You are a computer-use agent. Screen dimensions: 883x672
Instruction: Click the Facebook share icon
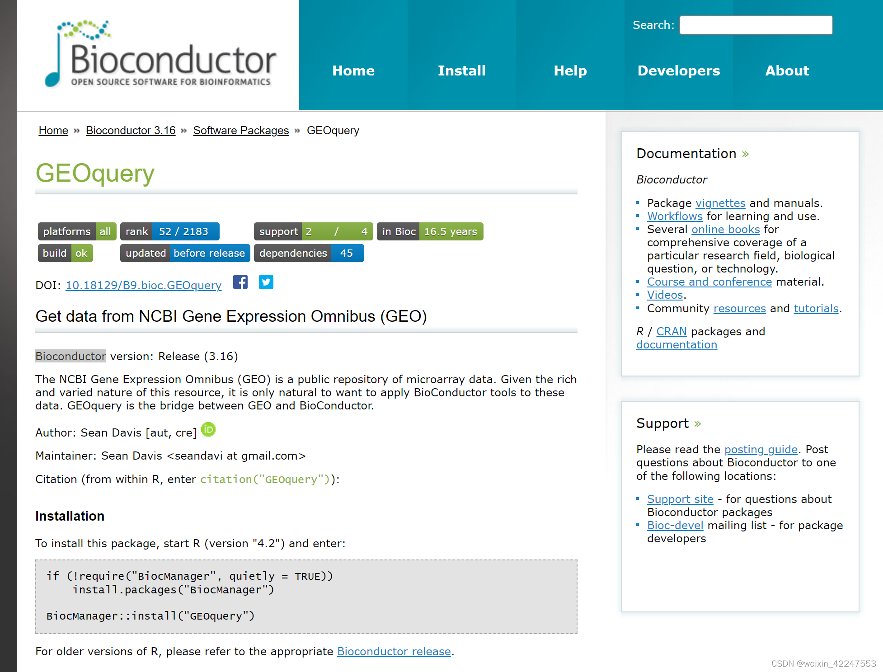240,282
